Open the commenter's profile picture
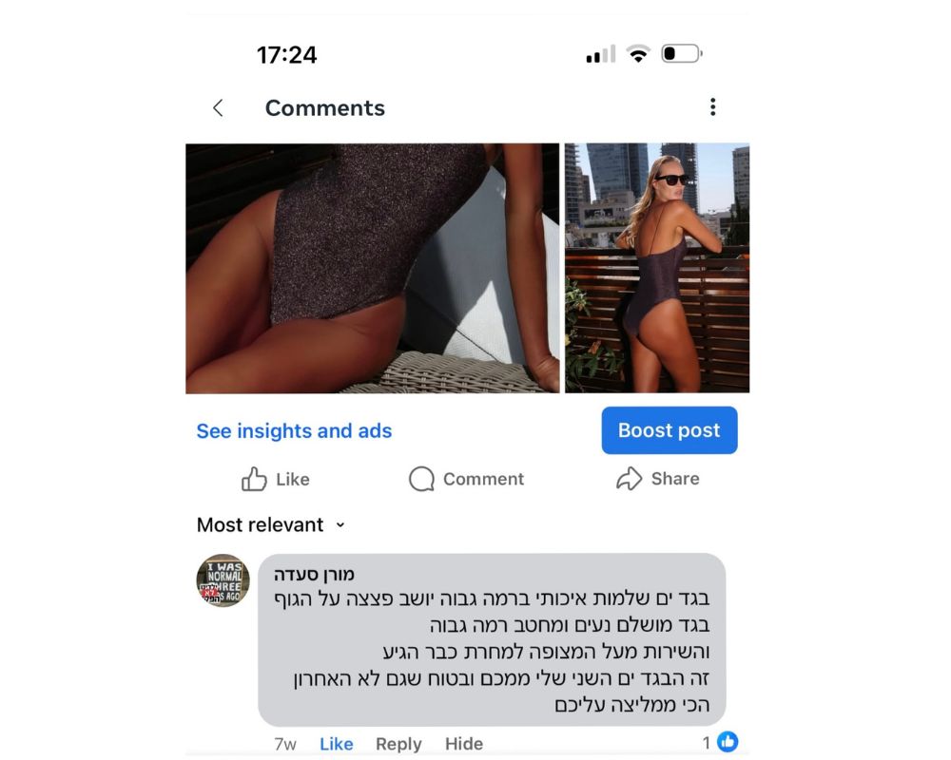951x760 pixels. 223,580
